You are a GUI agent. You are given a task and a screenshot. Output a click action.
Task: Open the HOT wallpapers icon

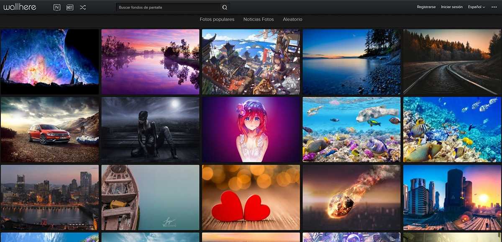[x=70, y=7]
